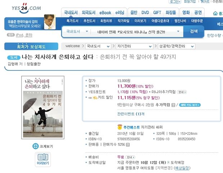Screen dimensions: 223x173
Task: Open the 자기관리 breadcrumb dropdown
Action: click(x=135, y=46)
